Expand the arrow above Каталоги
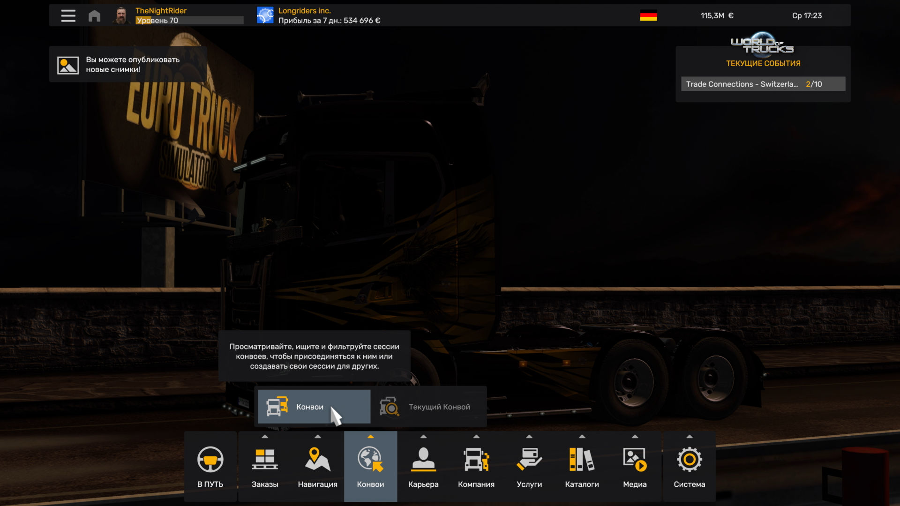 582,437
